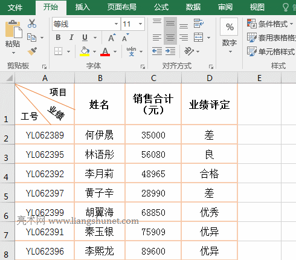Click the Merge and Center icon
This screenshot has width=296, height=260.
198,37
